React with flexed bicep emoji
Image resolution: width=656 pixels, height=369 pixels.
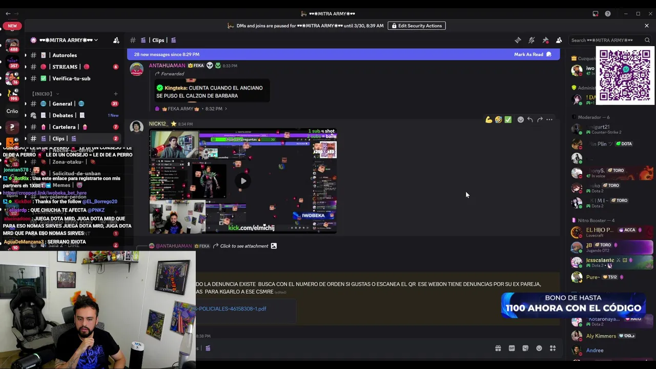coord(489,119)
